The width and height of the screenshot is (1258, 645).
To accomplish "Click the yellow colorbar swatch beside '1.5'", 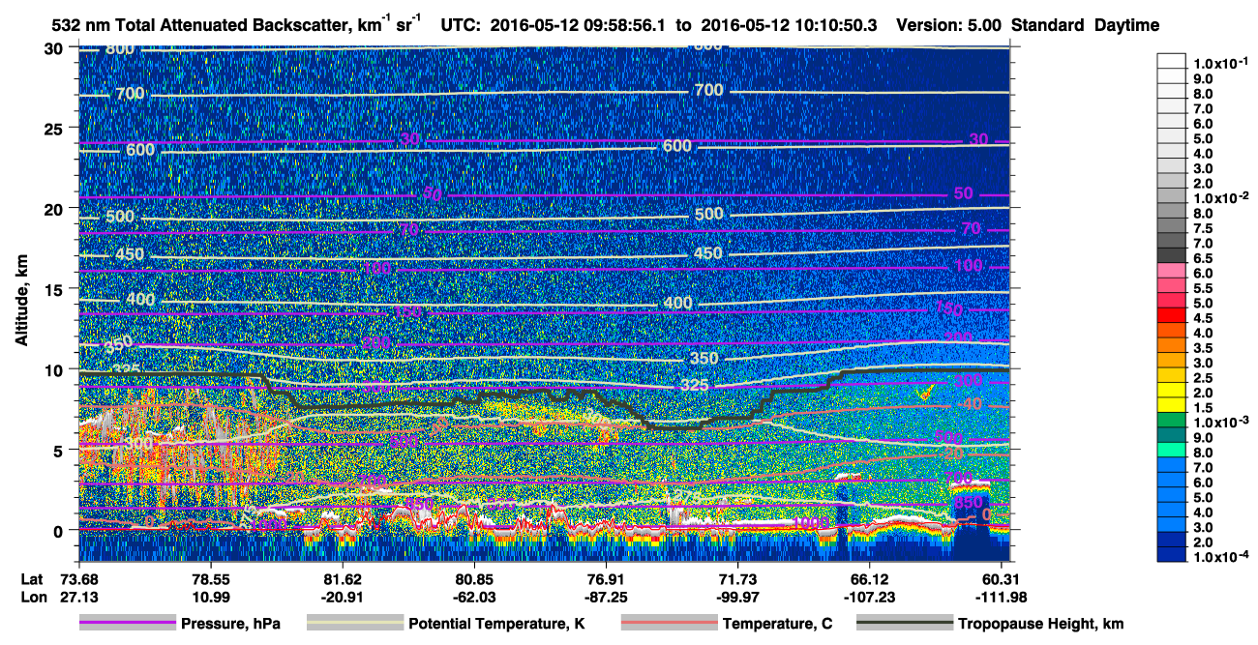I will tap(1172, 406).
